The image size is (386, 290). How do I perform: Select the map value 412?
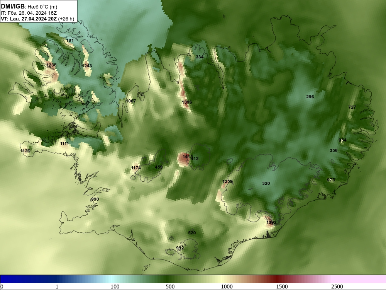(x=195, y=159)
